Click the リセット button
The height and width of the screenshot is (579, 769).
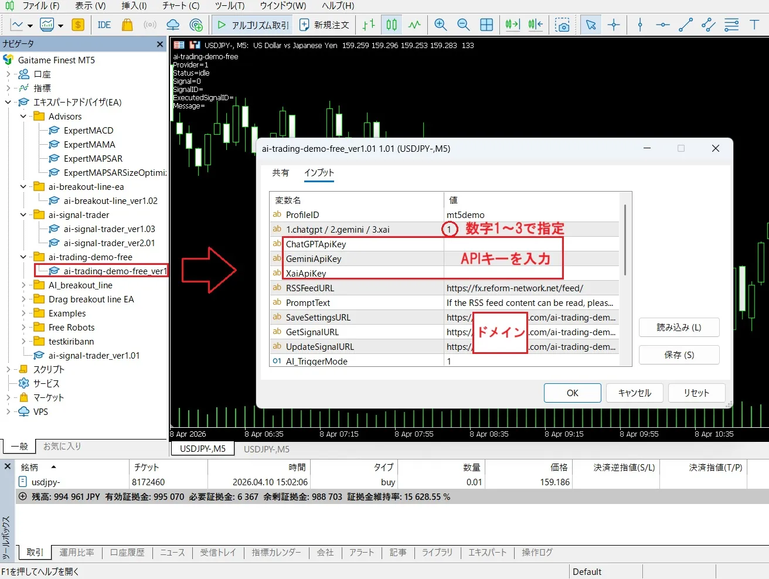(696, 393)
